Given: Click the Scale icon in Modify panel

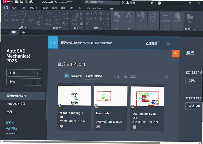Looking at the screenshot, I should (x=95, y=23).
